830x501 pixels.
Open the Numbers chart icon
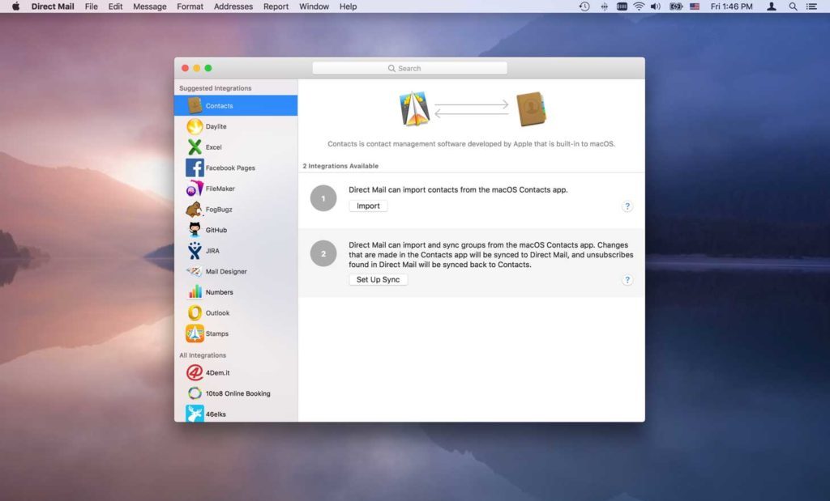click(195, 291)
